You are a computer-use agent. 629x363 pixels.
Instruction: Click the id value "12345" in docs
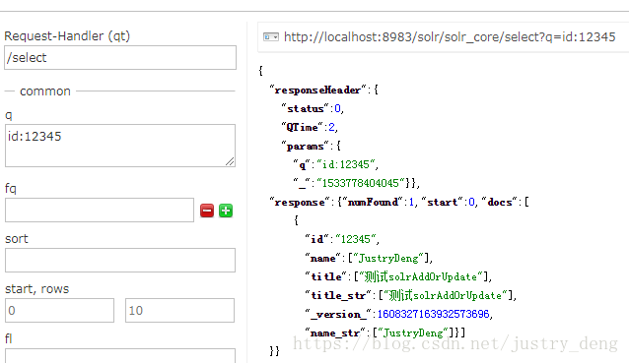tap(356, 239)
